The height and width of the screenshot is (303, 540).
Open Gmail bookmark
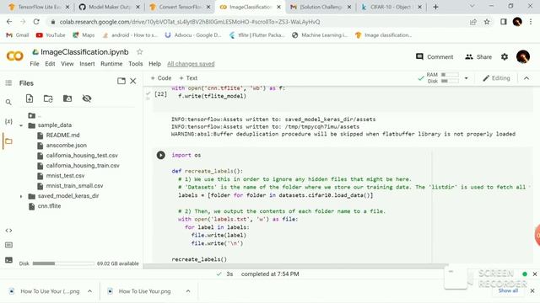(18, 35)
